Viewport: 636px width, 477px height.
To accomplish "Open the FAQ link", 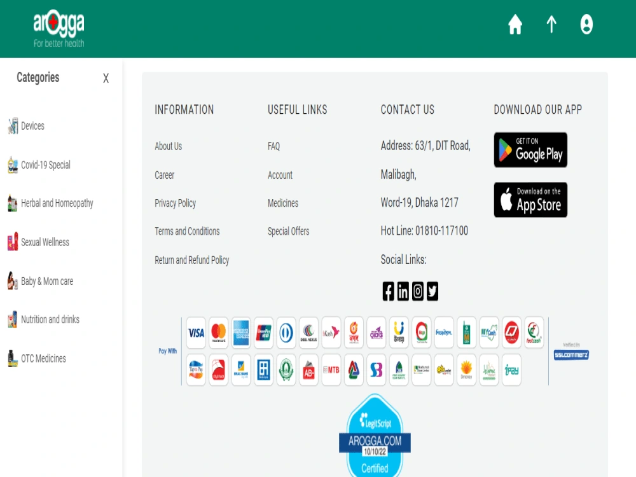I will pyautogui.click(x=273, y=146).
